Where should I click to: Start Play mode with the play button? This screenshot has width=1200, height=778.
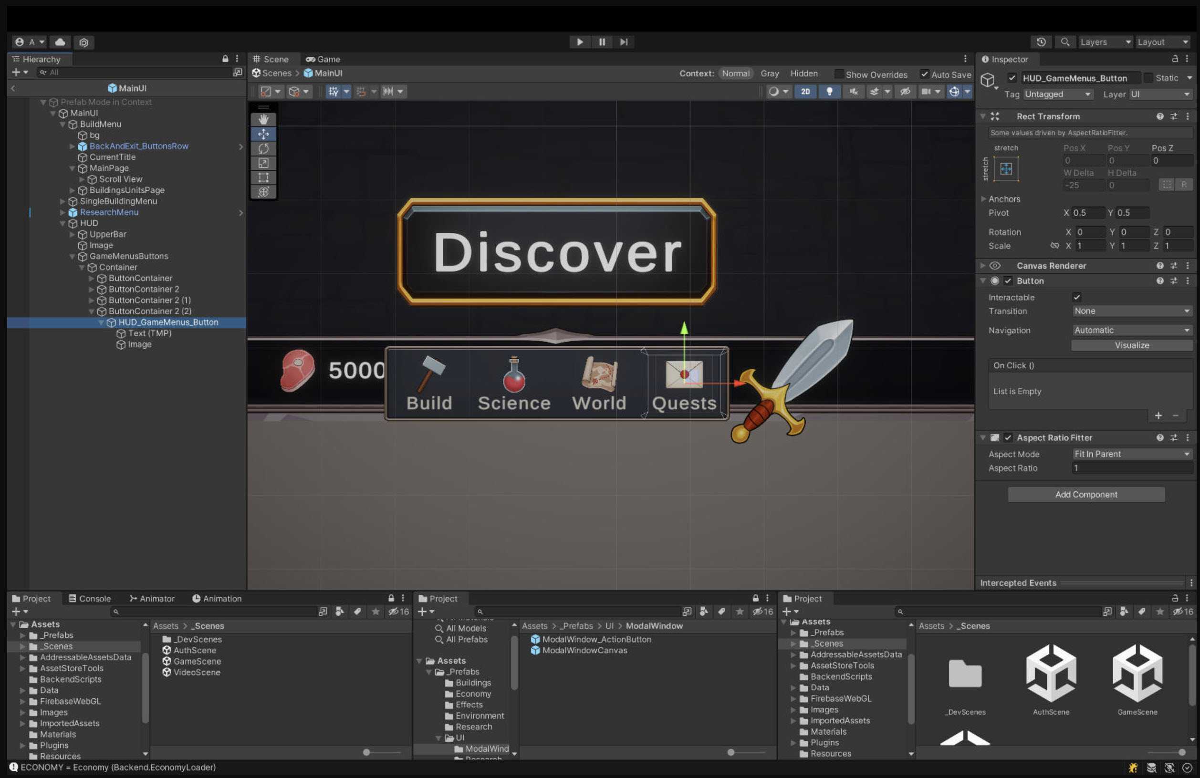[x=580, y=42]
